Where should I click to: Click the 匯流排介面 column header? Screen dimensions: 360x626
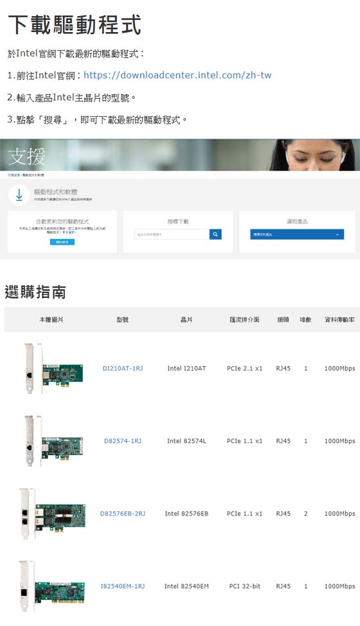[x=244, y=319]
